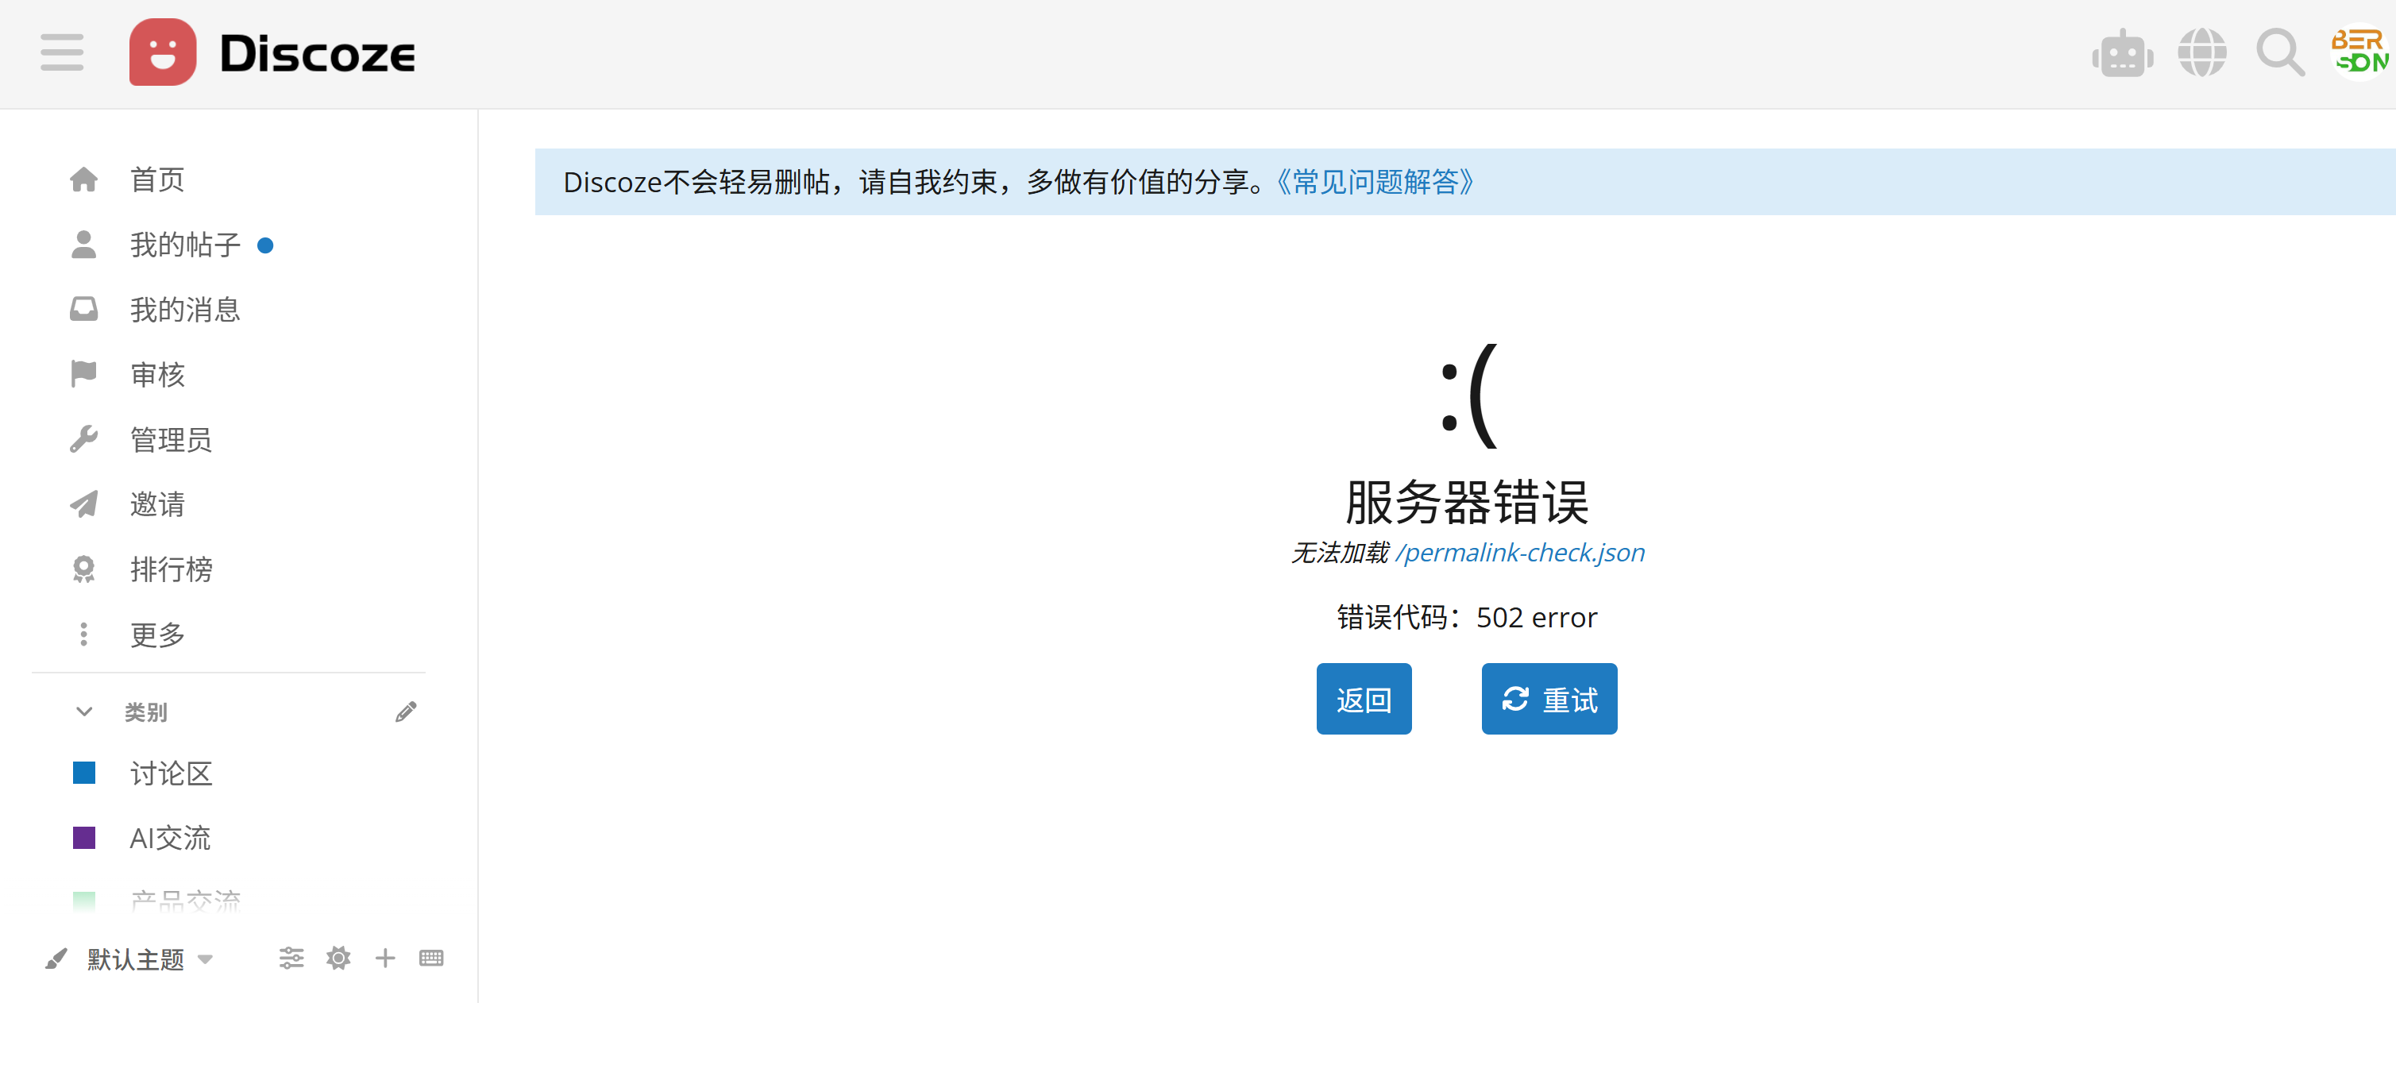Open the /permalink-check.json link

[1520, 553]
